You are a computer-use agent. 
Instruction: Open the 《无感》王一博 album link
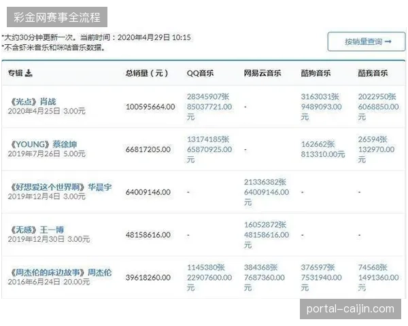37,230
